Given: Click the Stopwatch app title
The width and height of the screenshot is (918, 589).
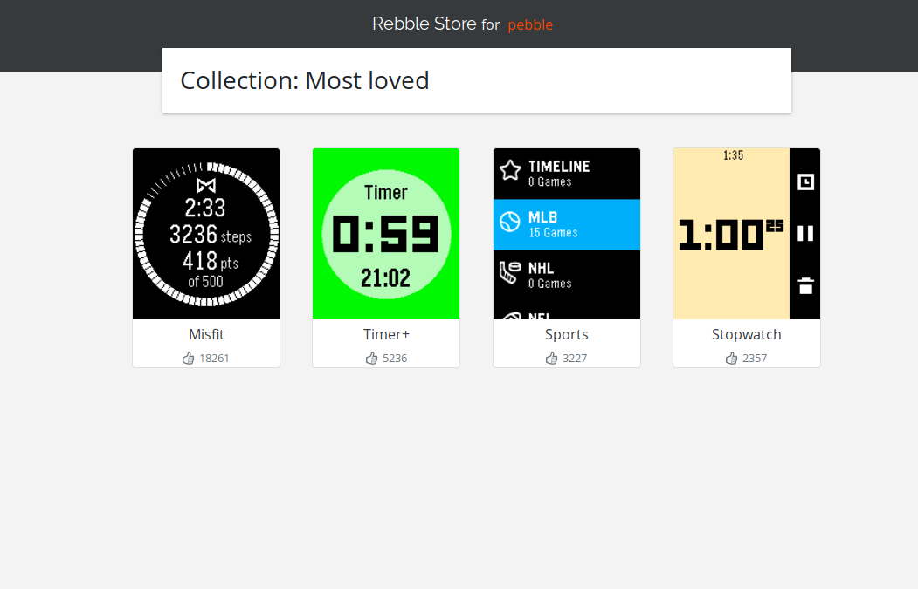Looking at the screenshot, I should [x=747, y=334].
